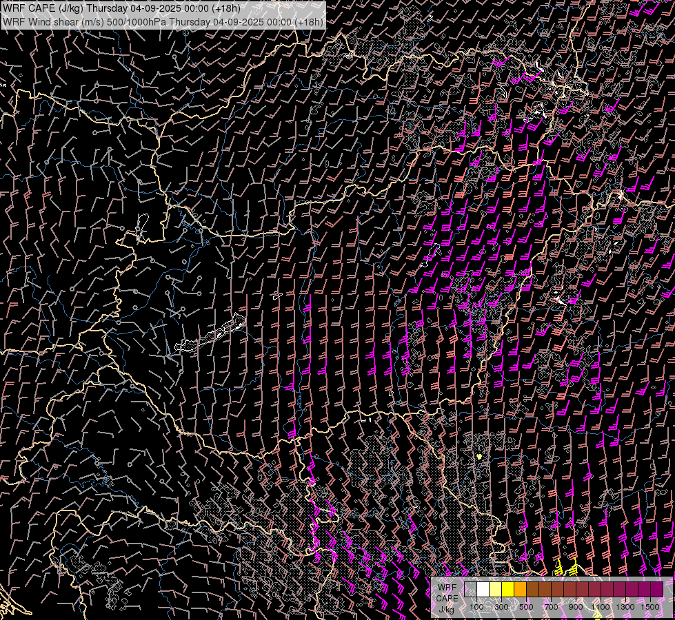Select the pale yellow legend swatch
Viewport: 675px width, 620px height.
496,589
